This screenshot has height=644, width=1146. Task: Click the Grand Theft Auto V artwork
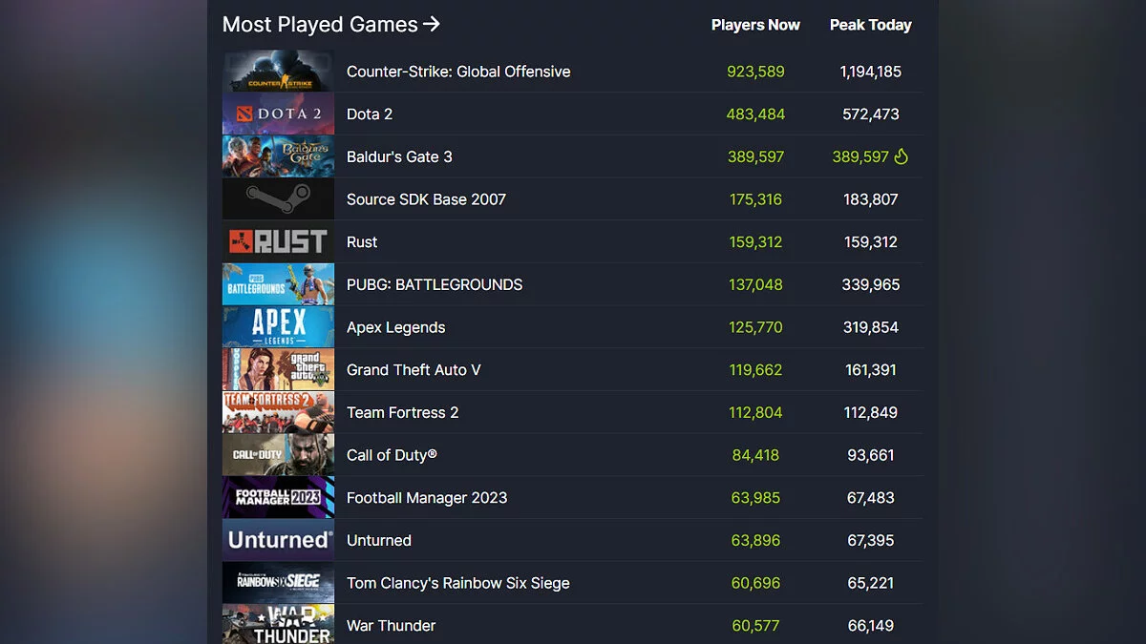(279, 370)
